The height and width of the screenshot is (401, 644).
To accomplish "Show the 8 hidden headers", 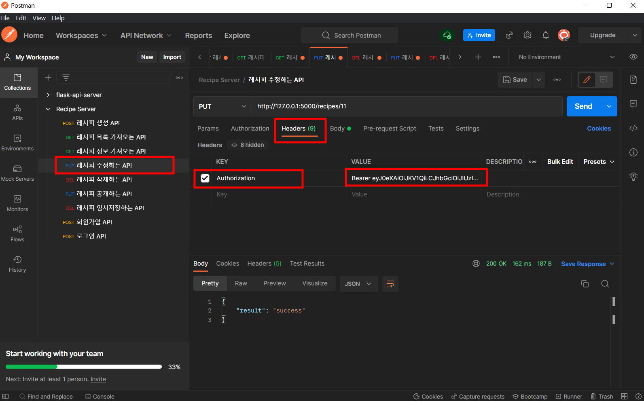I will click(247, 145).
